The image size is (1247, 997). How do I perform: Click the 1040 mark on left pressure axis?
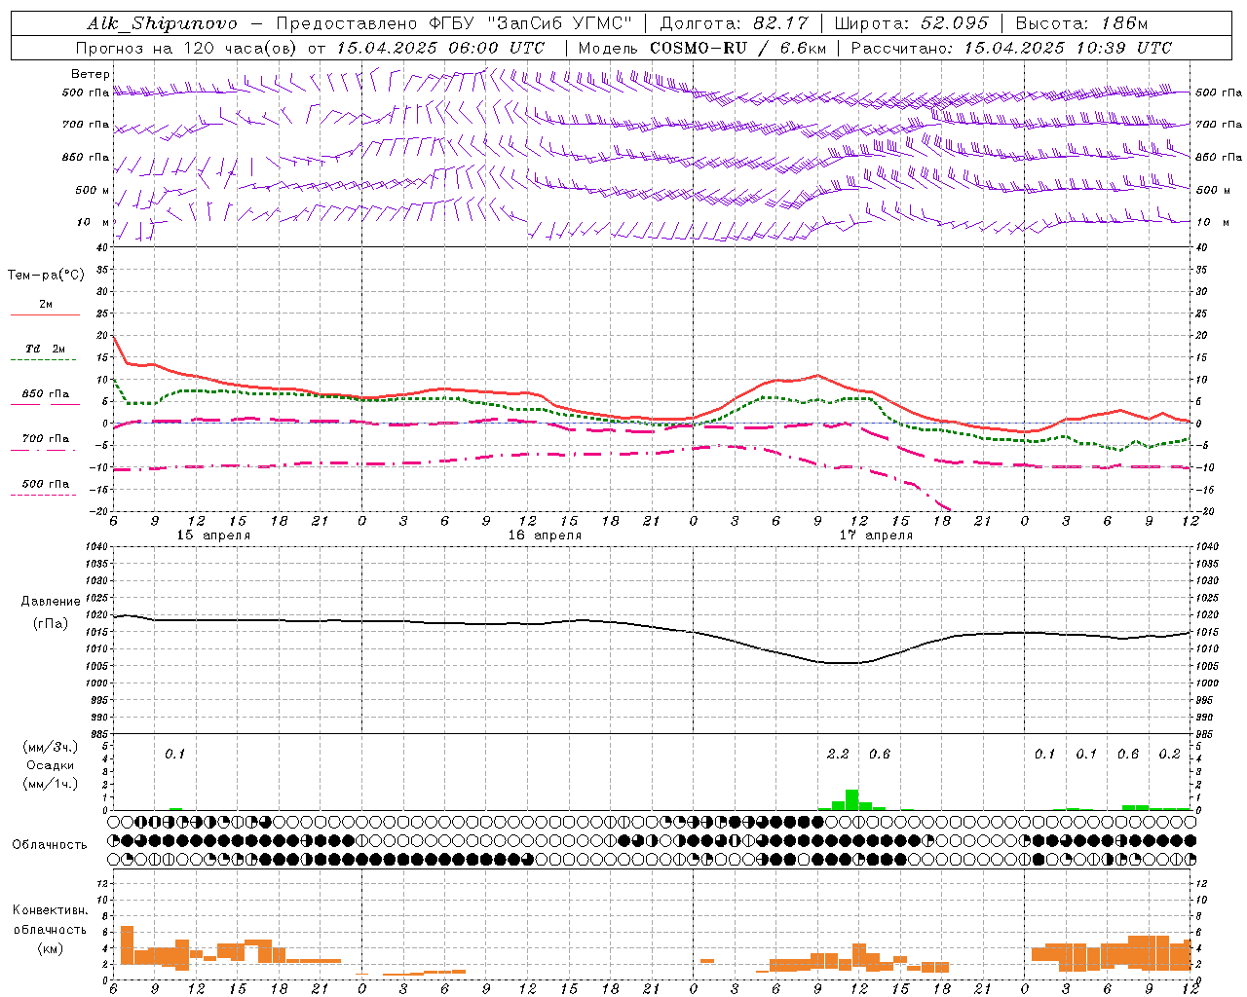pyautogui.click(x=98, y=547)
